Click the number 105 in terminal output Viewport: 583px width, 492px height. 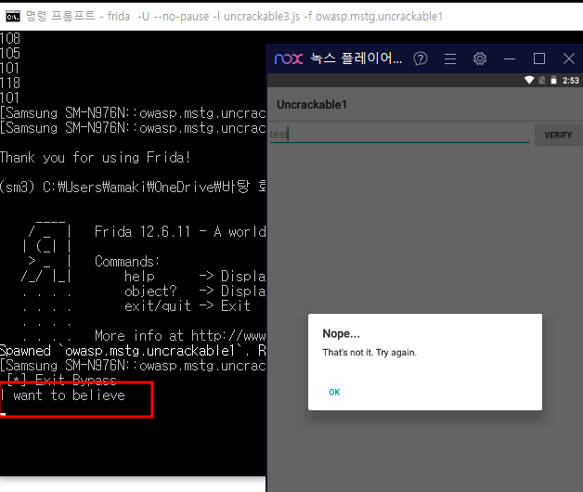tap(10, 53)
